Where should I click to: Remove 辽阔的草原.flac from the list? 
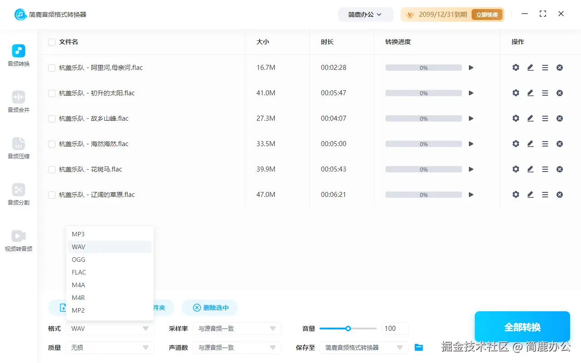(559, 194)
